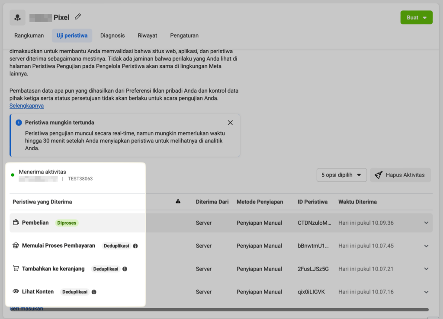Dismiss the 'Peristiwa mungkin tertunda' notice
Viewport: 443px width, 319px height.
pyautogui.click(x=230, y=122)
